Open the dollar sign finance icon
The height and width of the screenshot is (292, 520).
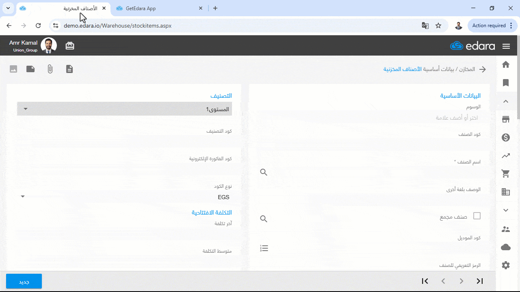(x=506, y=137)
